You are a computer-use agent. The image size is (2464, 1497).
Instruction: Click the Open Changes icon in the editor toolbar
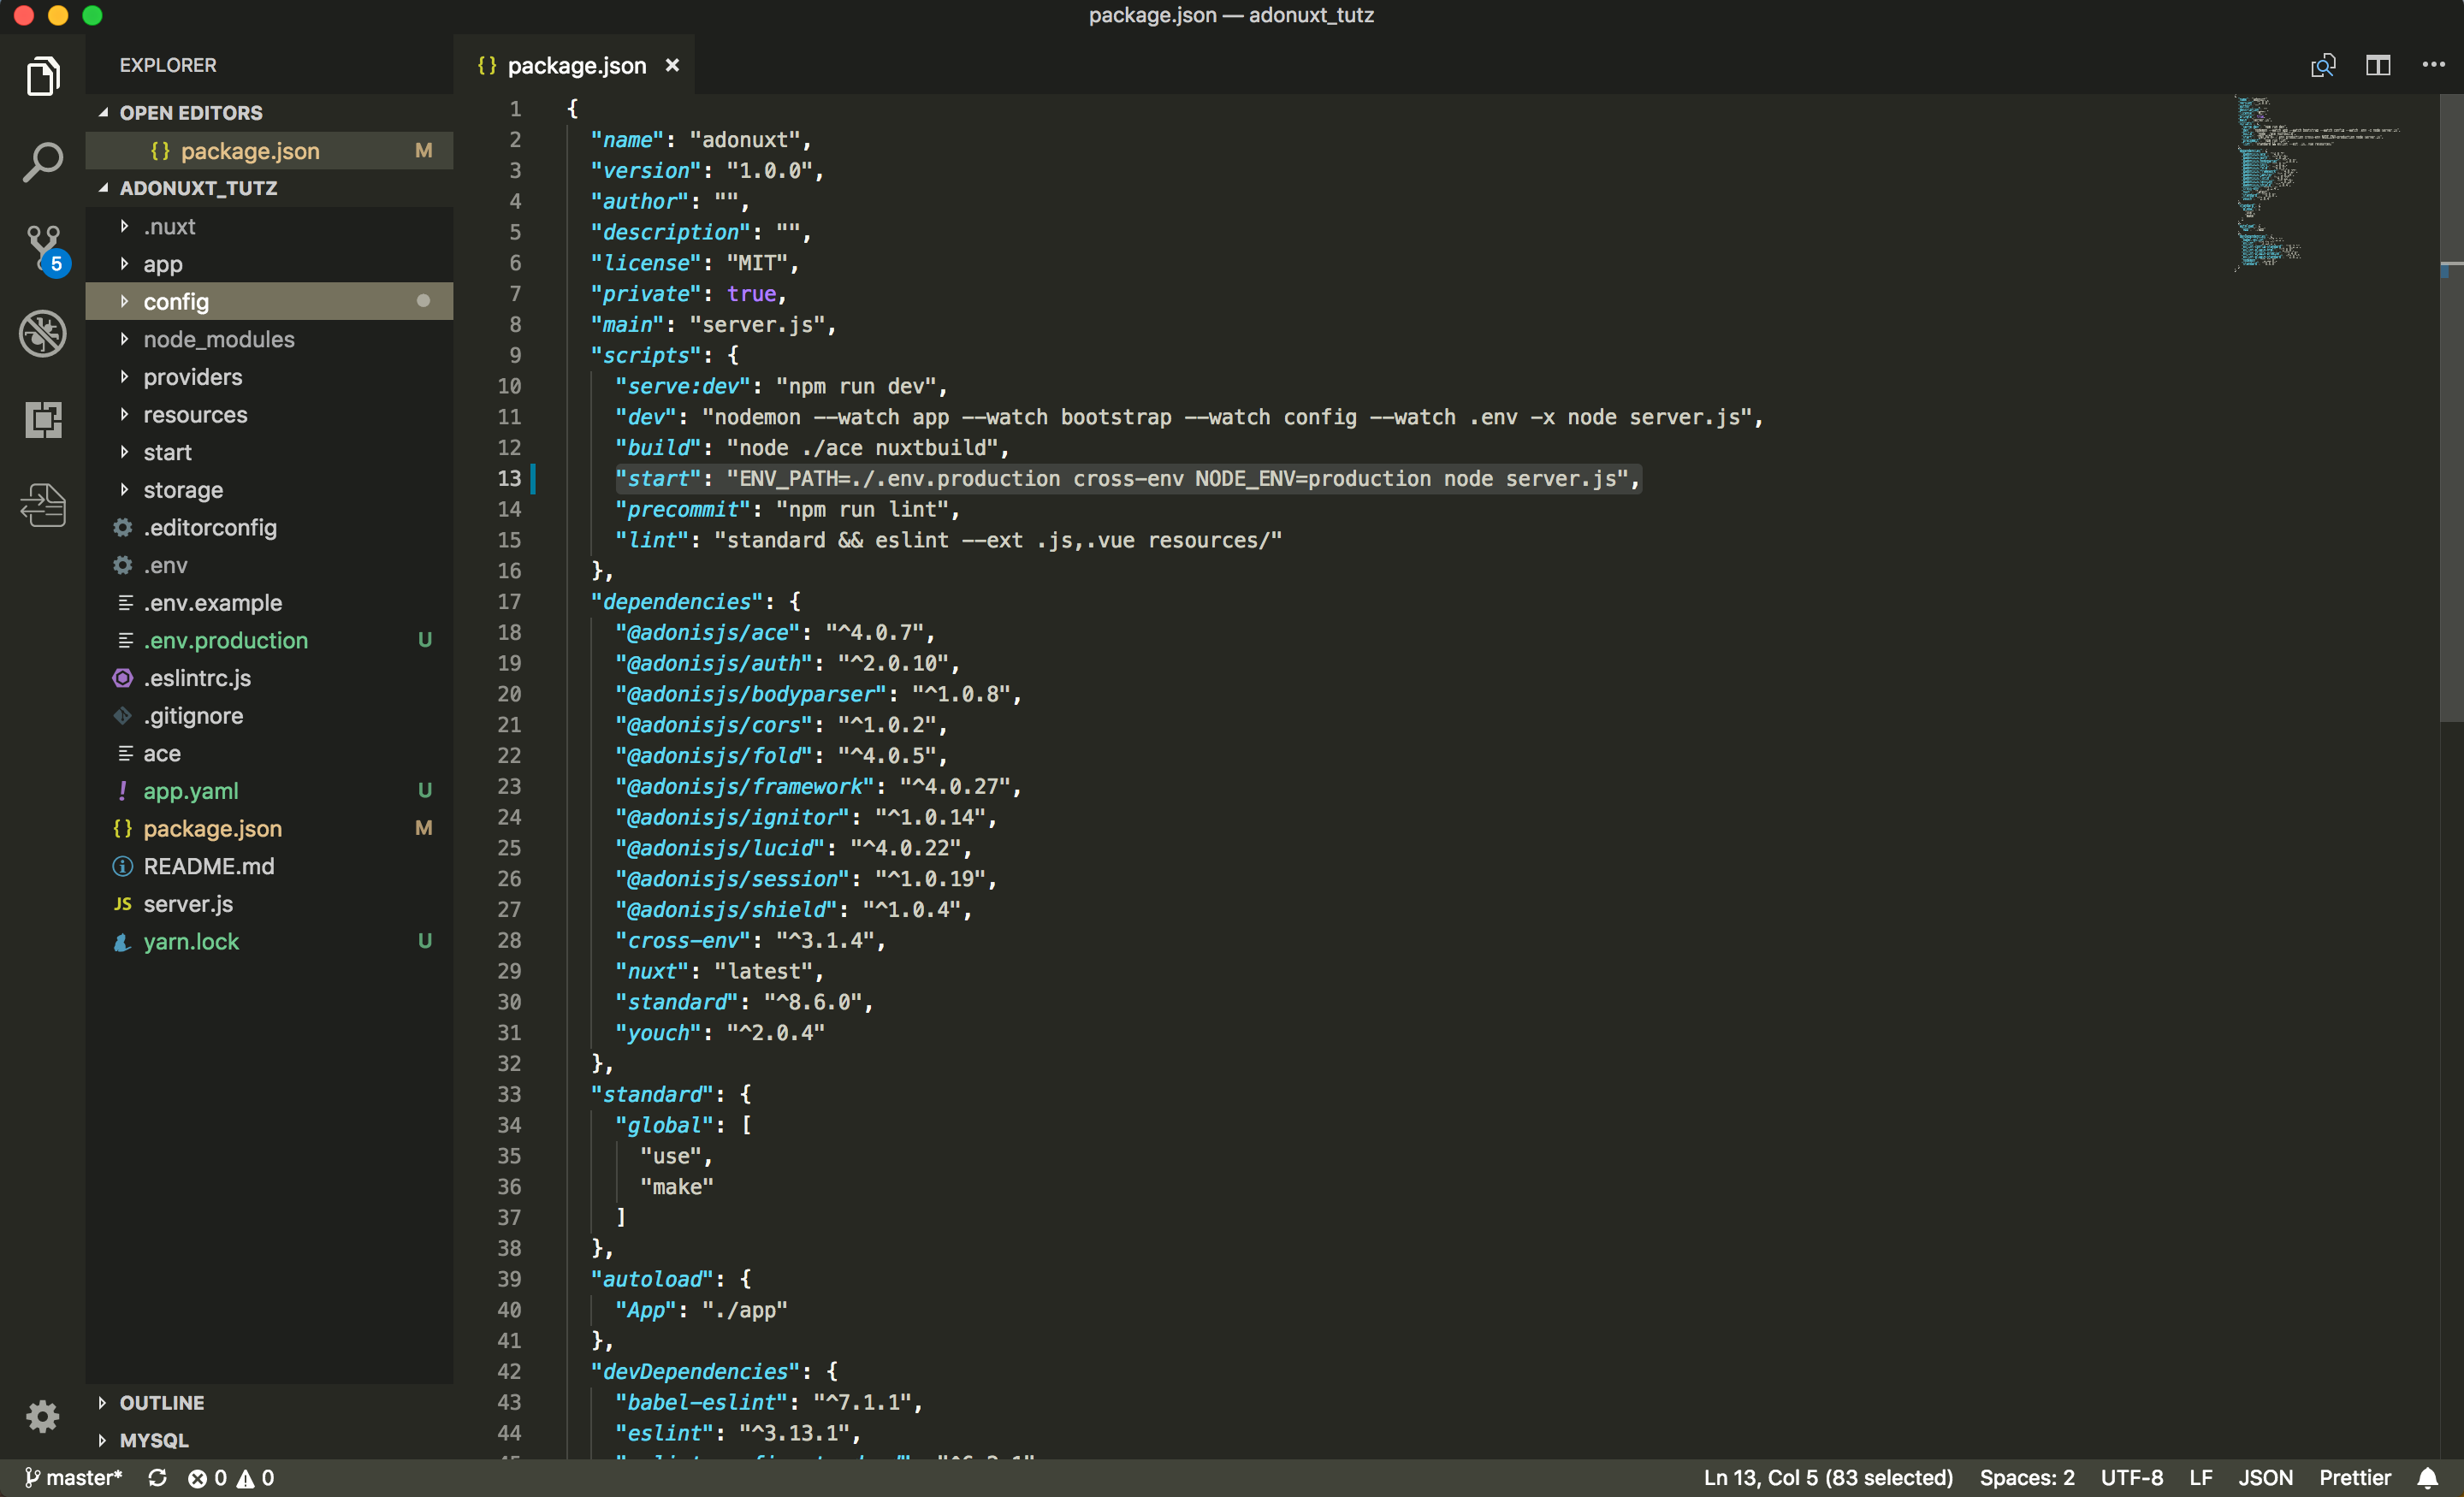pyautogui.click(x=2322, y=66)
